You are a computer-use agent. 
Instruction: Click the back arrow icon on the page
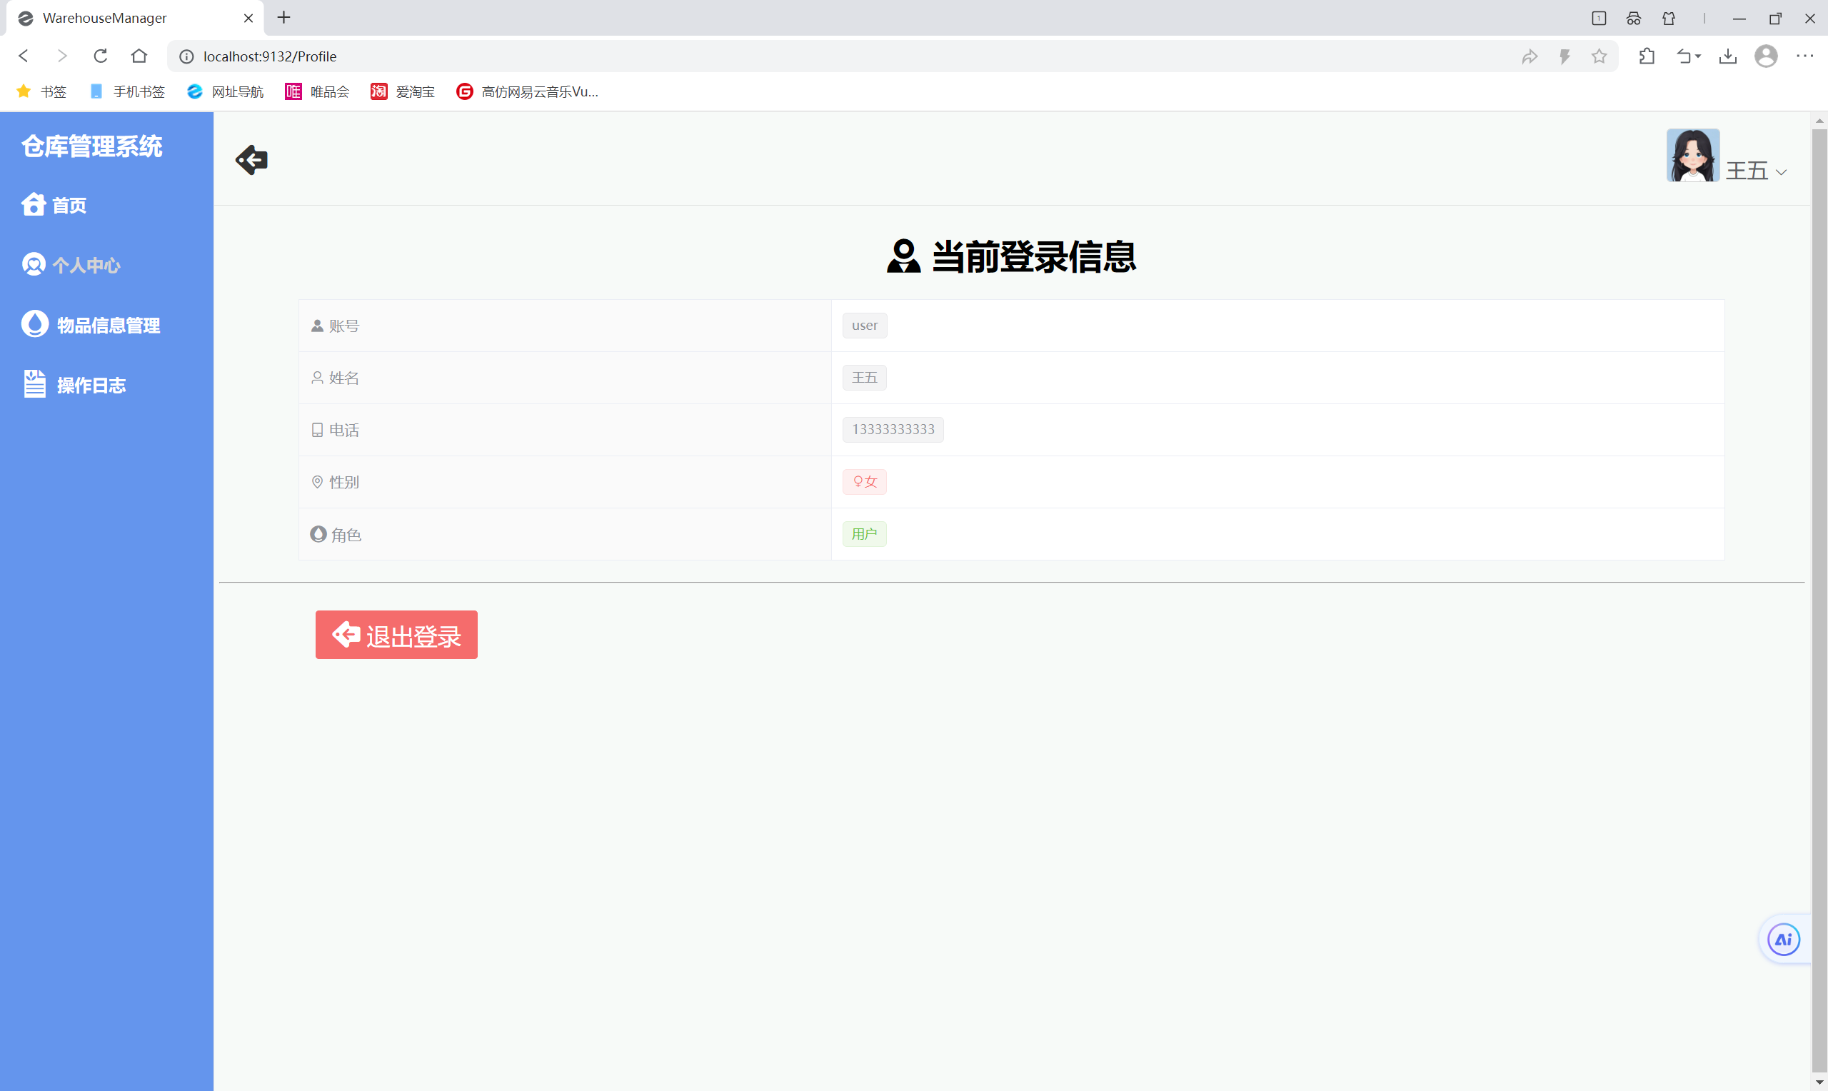point(251,159)
